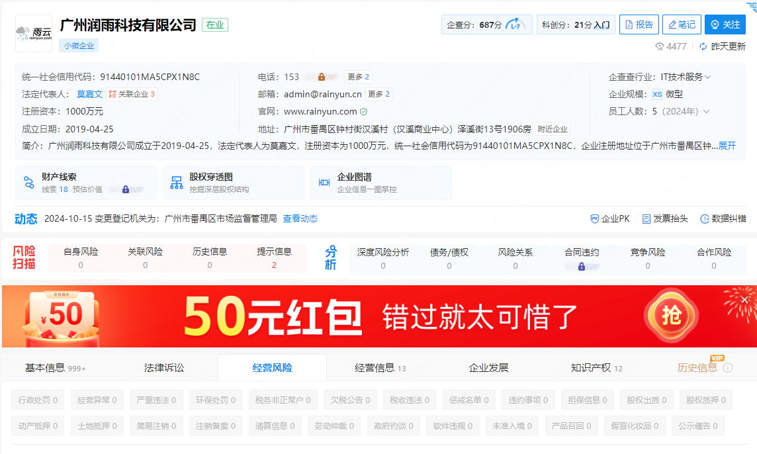Click the 关联企业 3 badge

(x=132, y=94)
